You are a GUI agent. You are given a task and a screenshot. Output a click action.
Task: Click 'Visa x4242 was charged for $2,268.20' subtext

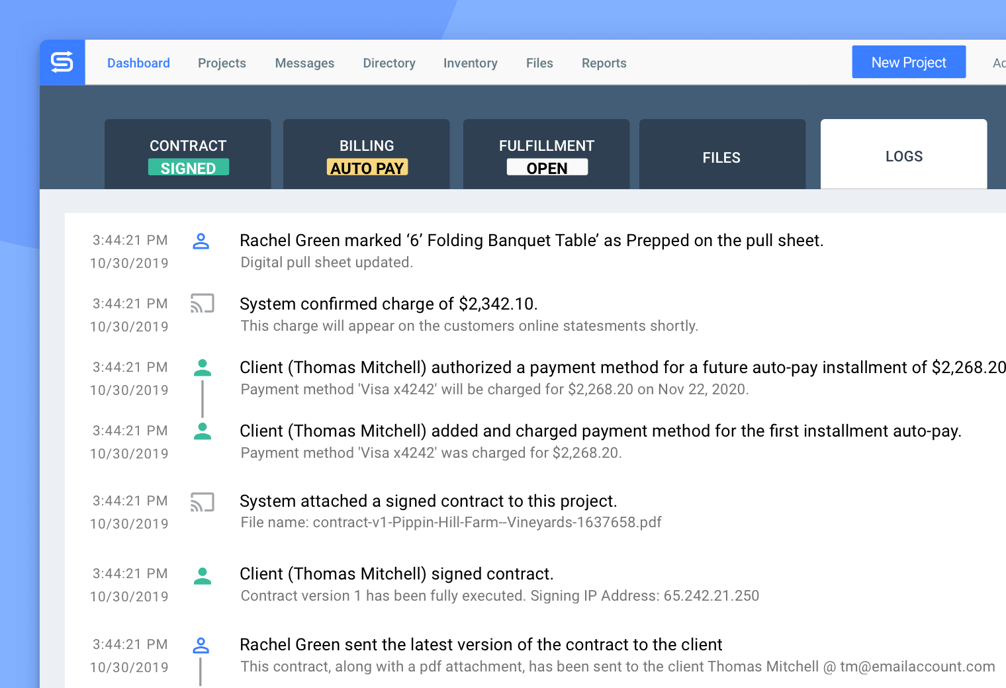[x=432, y=453]
